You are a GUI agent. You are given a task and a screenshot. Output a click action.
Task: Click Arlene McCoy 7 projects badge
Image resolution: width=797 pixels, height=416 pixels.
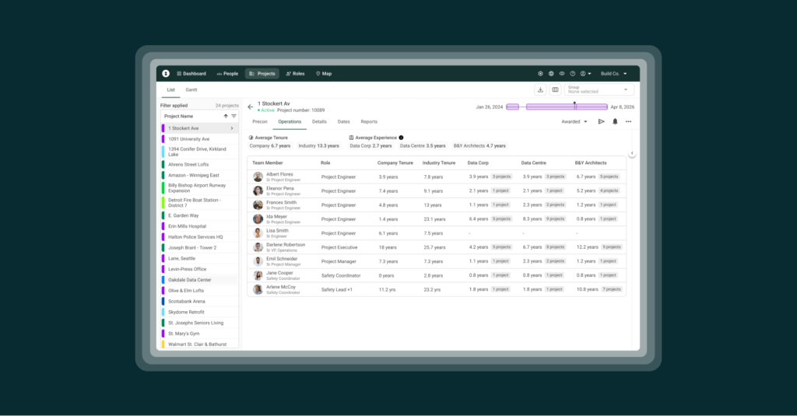[612, 289]
